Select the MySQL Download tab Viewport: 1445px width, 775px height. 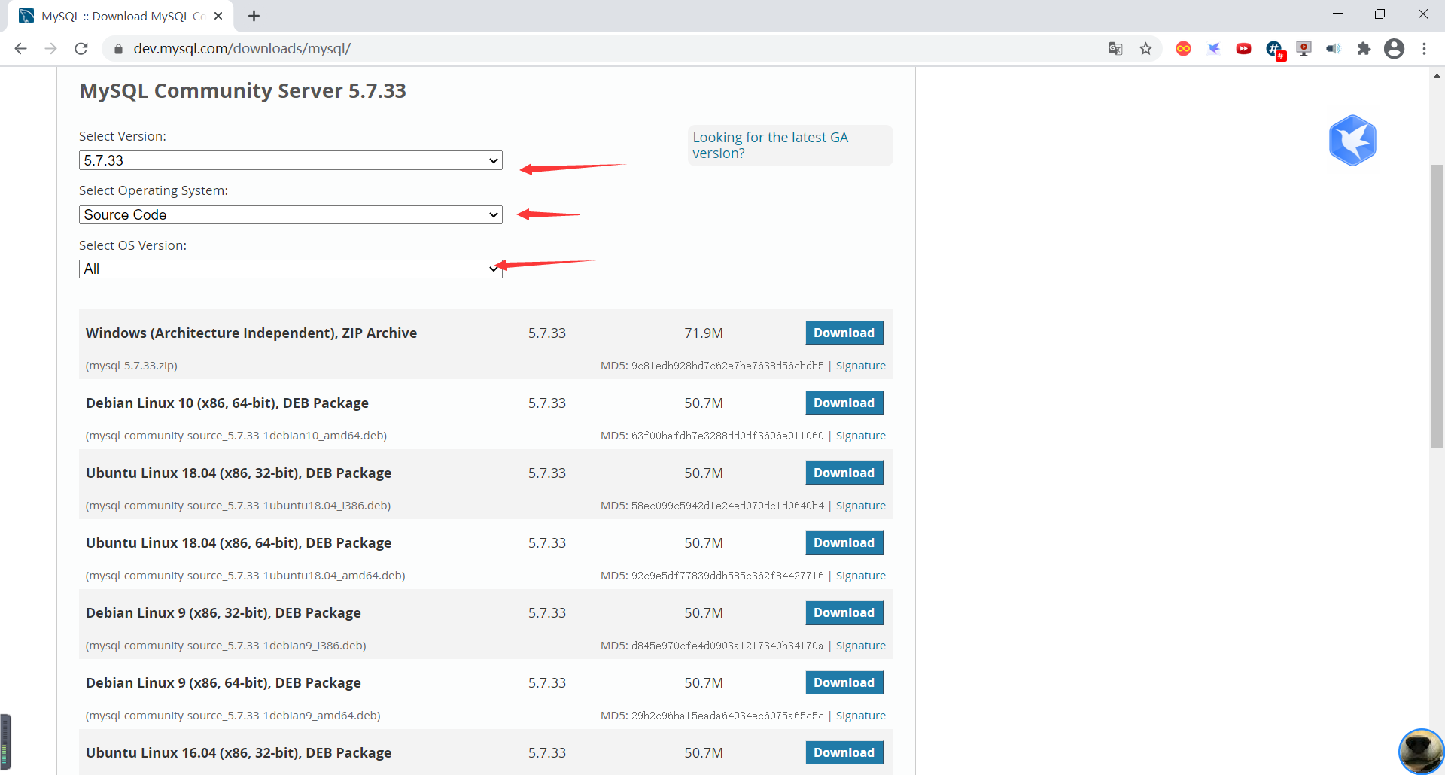120,16
